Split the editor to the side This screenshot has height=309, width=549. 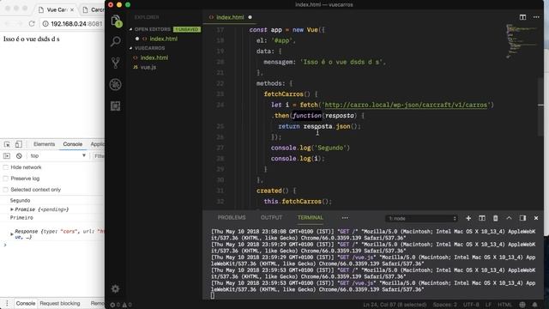[x=522, y=17]
